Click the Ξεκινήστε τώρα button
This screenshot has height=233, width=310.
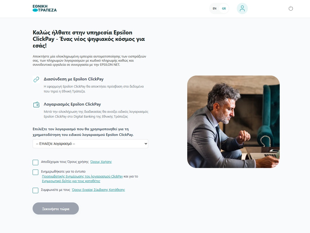coord(56,209)
